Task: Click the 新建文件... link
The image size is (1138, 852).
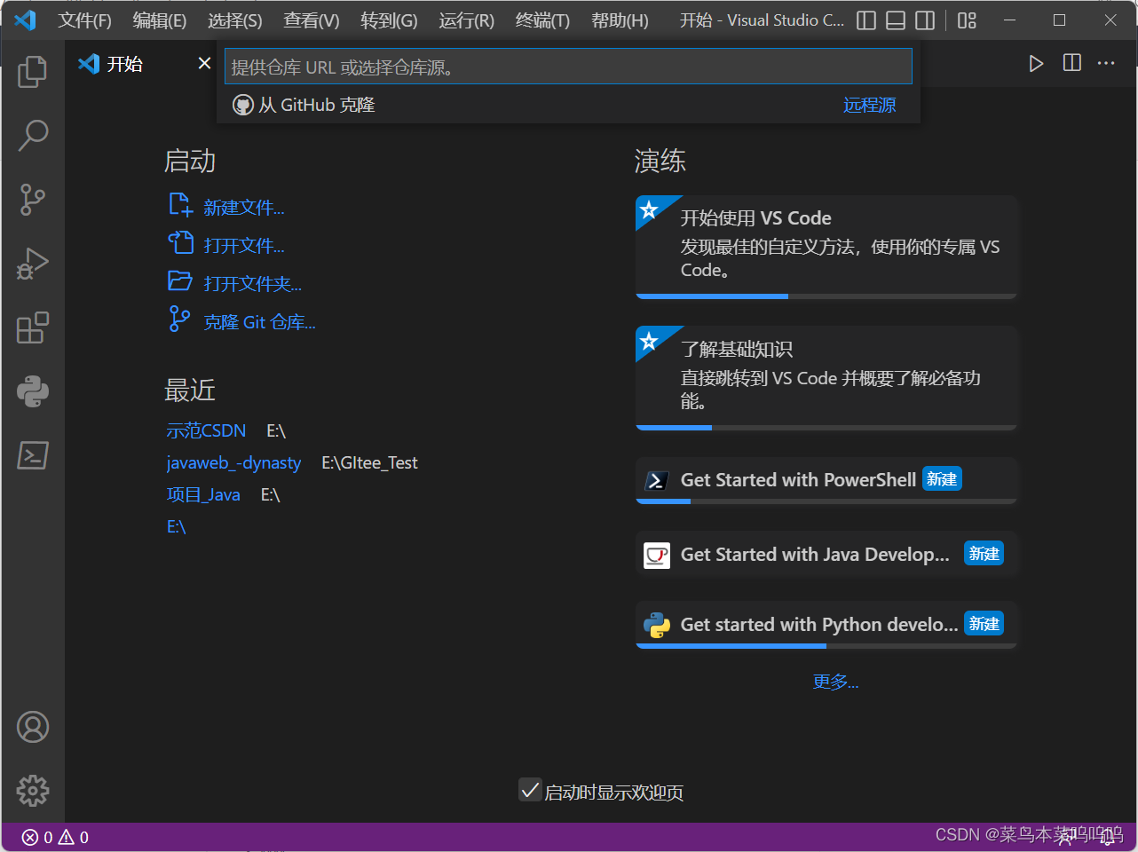Action: pos(244,208)
